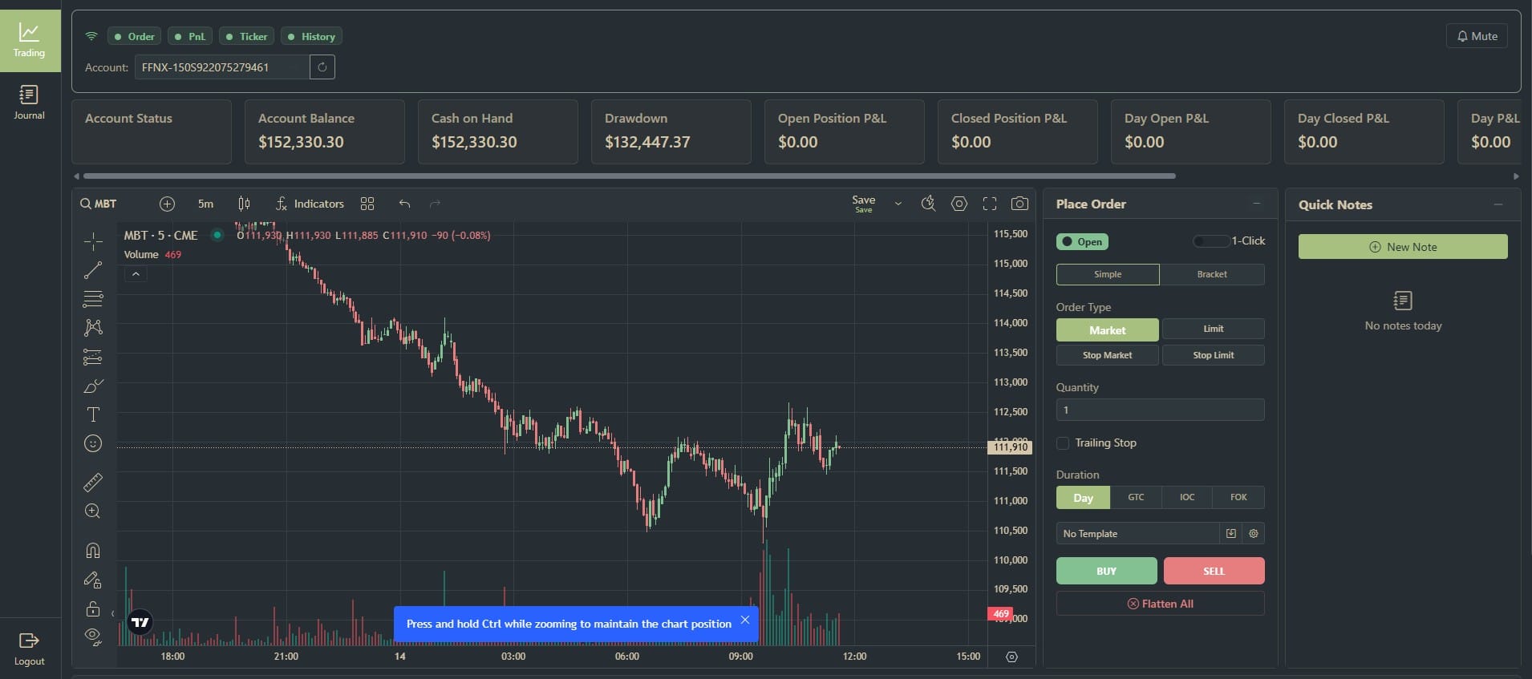The image size is (1532, 679).
Task: Expand the Save layout dropdown arrow
Action: (898, 204)
